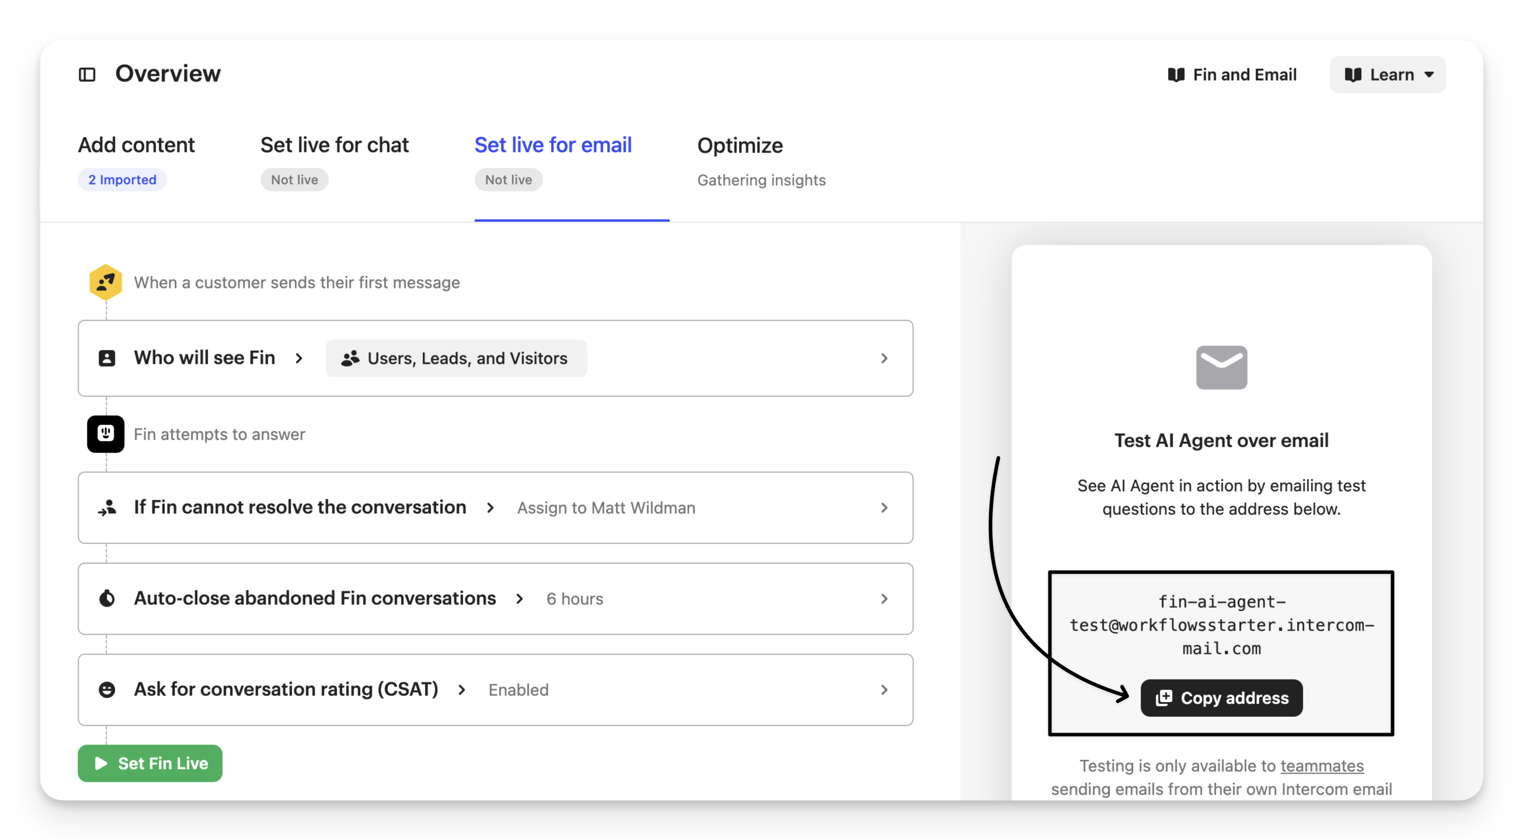
Task: Click the Who will see Fin label
Action: coord(204,358)
